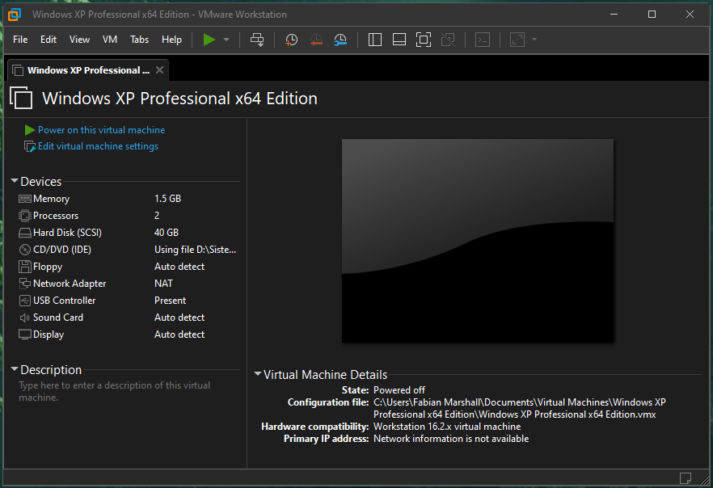713x488 pixels.
Task: Click the Floppy device icon
Action: point(24,267)
